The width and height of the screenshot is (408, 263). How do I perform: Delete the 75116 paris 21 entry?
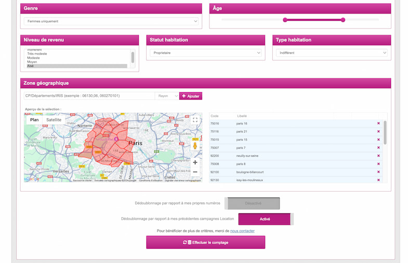click(x=378, y=131)
